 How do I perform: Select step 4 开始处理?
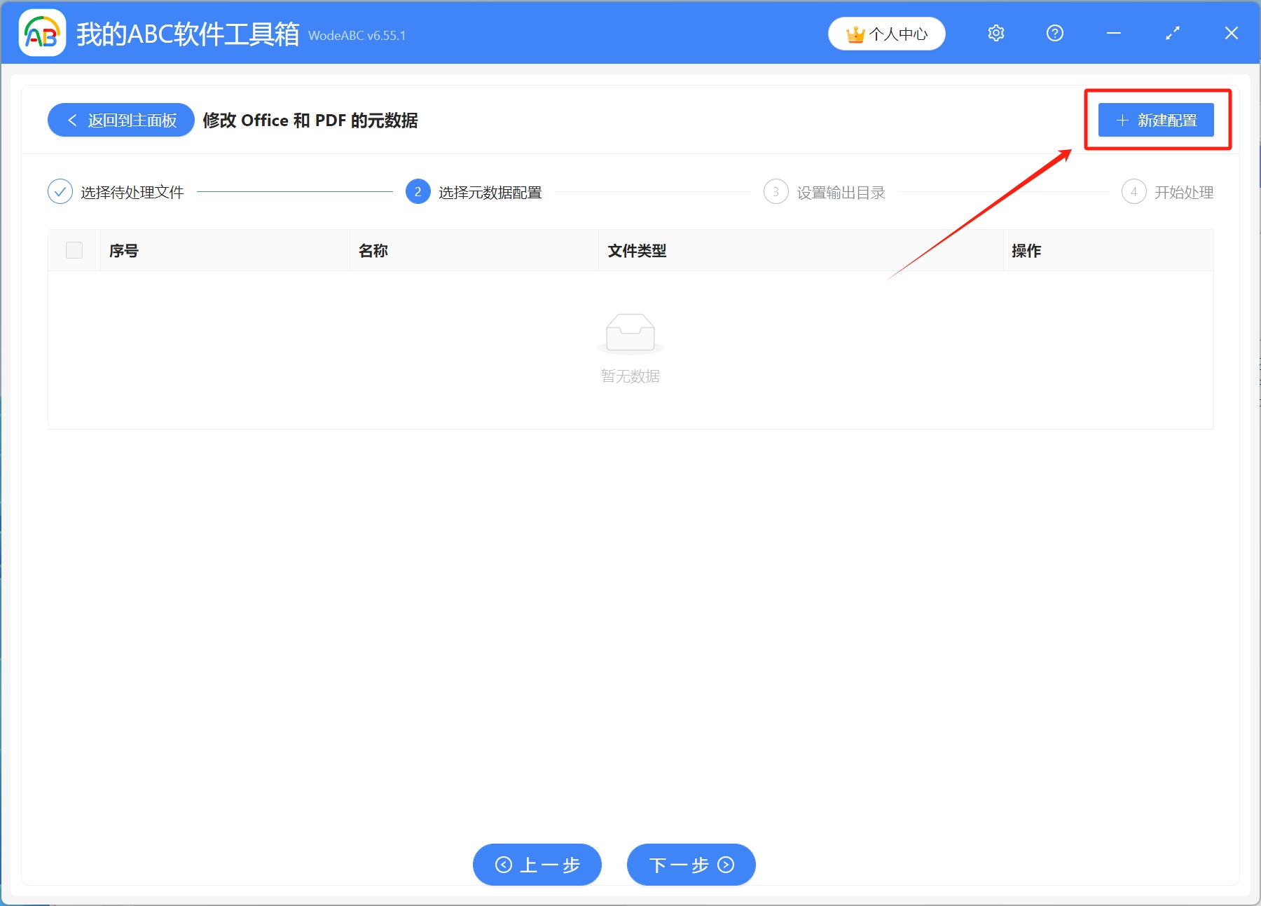[x=1168, y=192]
